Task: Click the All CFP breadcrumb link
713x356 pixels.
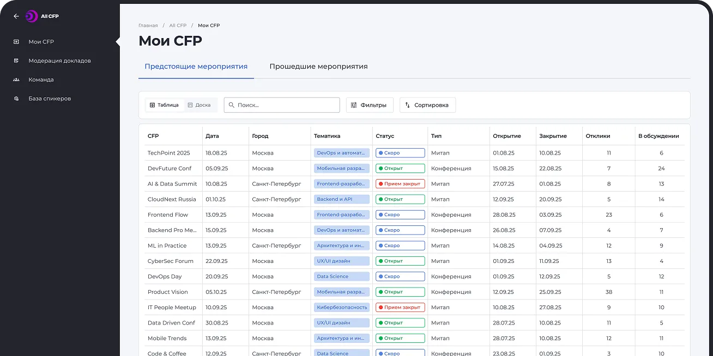Action: point(178,25)
